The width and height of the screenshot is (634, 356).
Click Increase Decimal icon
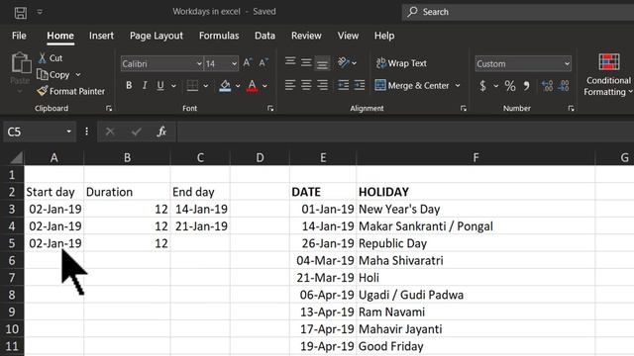[547, 86]
